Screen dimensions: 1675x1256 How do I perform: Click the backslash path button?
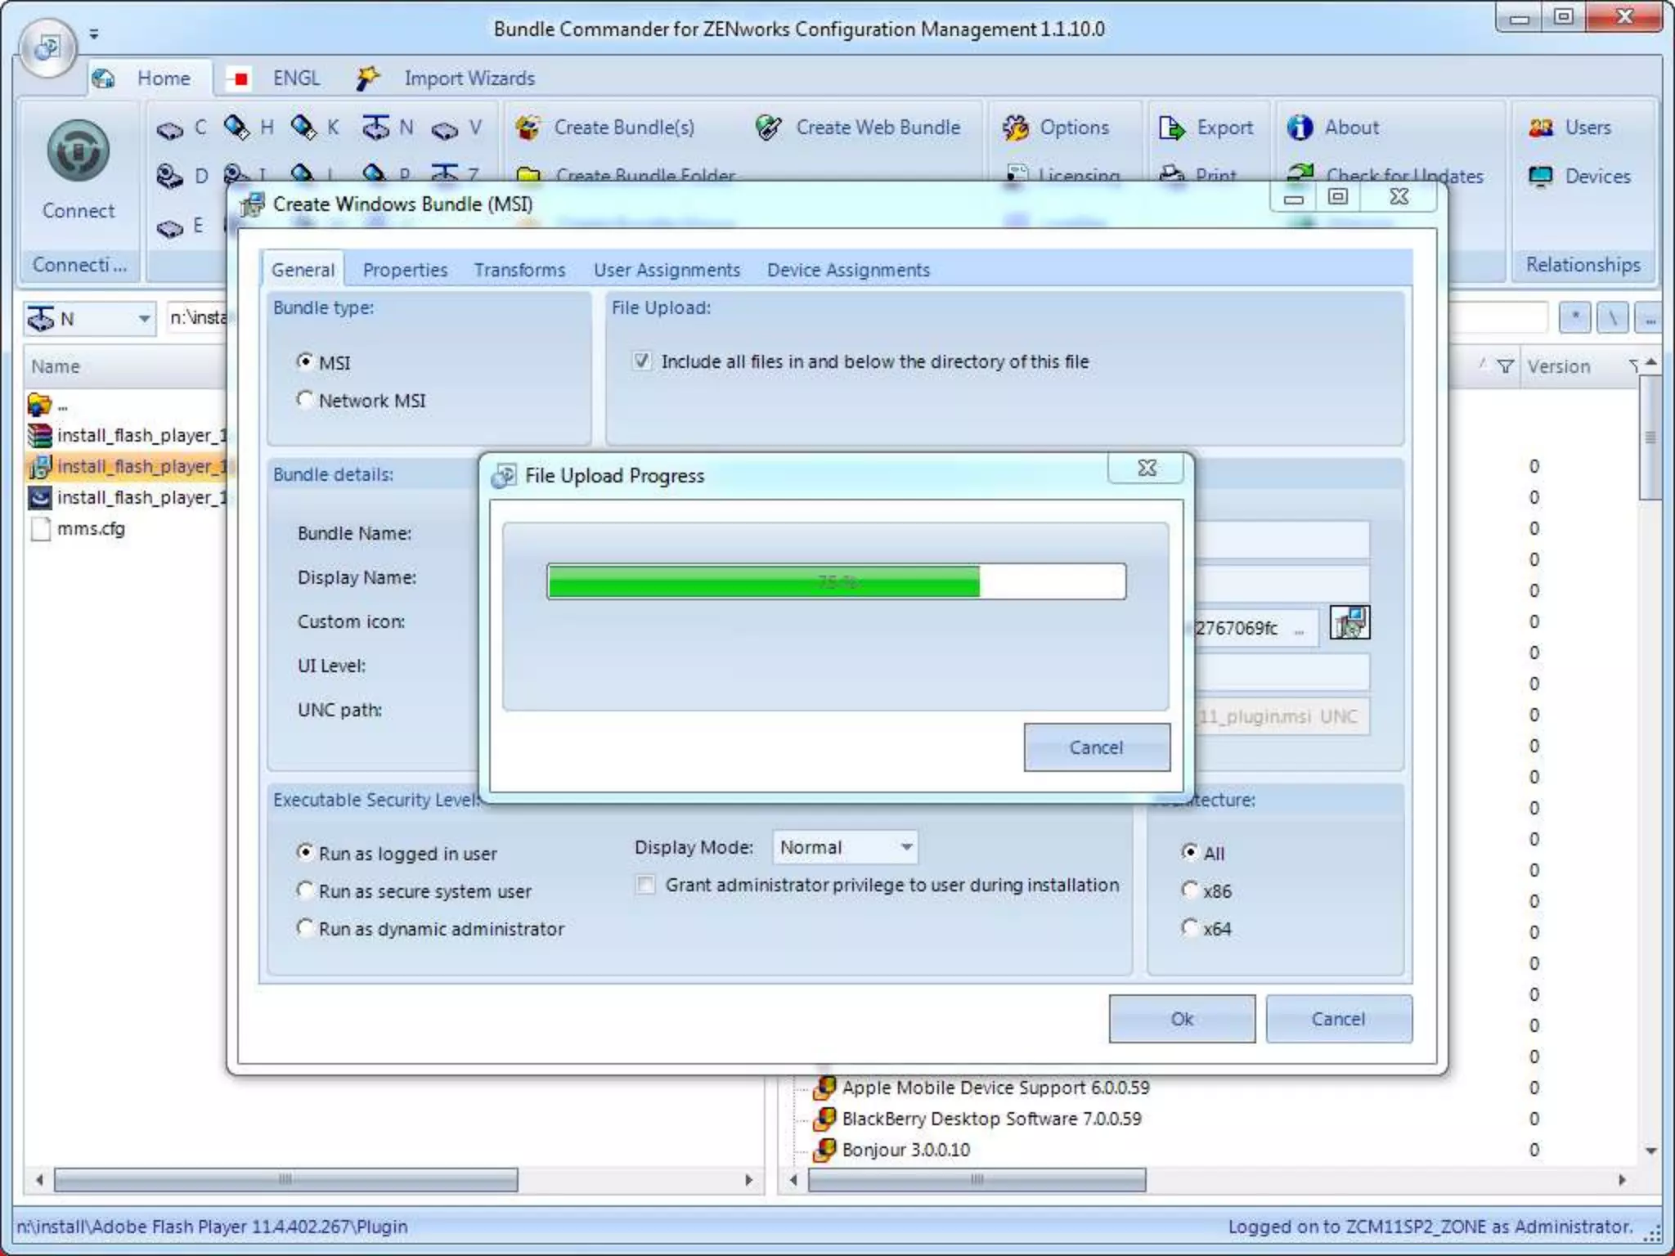click(1612, 317)
